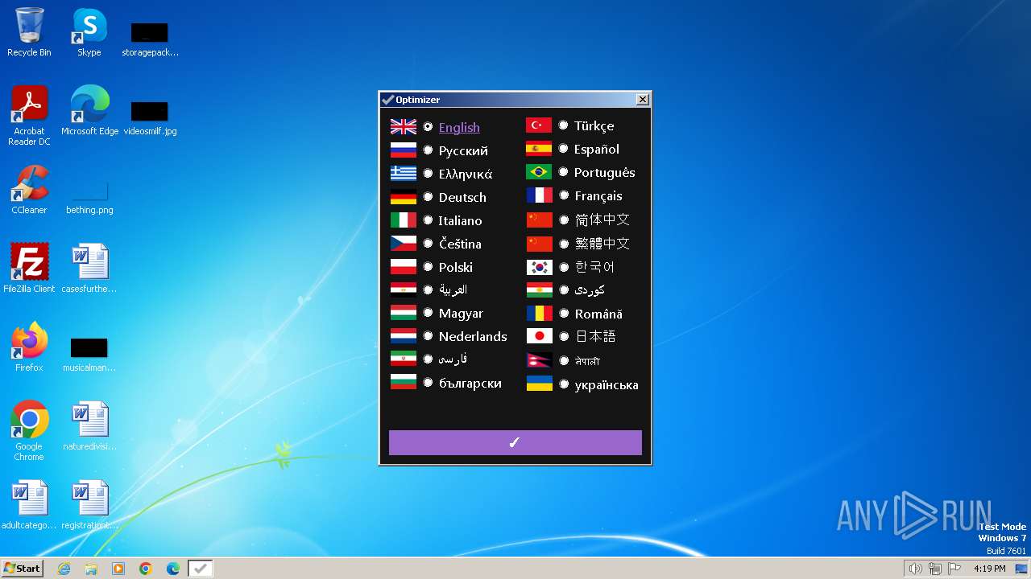The image size is (1031, 579).
Task: Click the Magyar language label
Action: pos(461,314)
